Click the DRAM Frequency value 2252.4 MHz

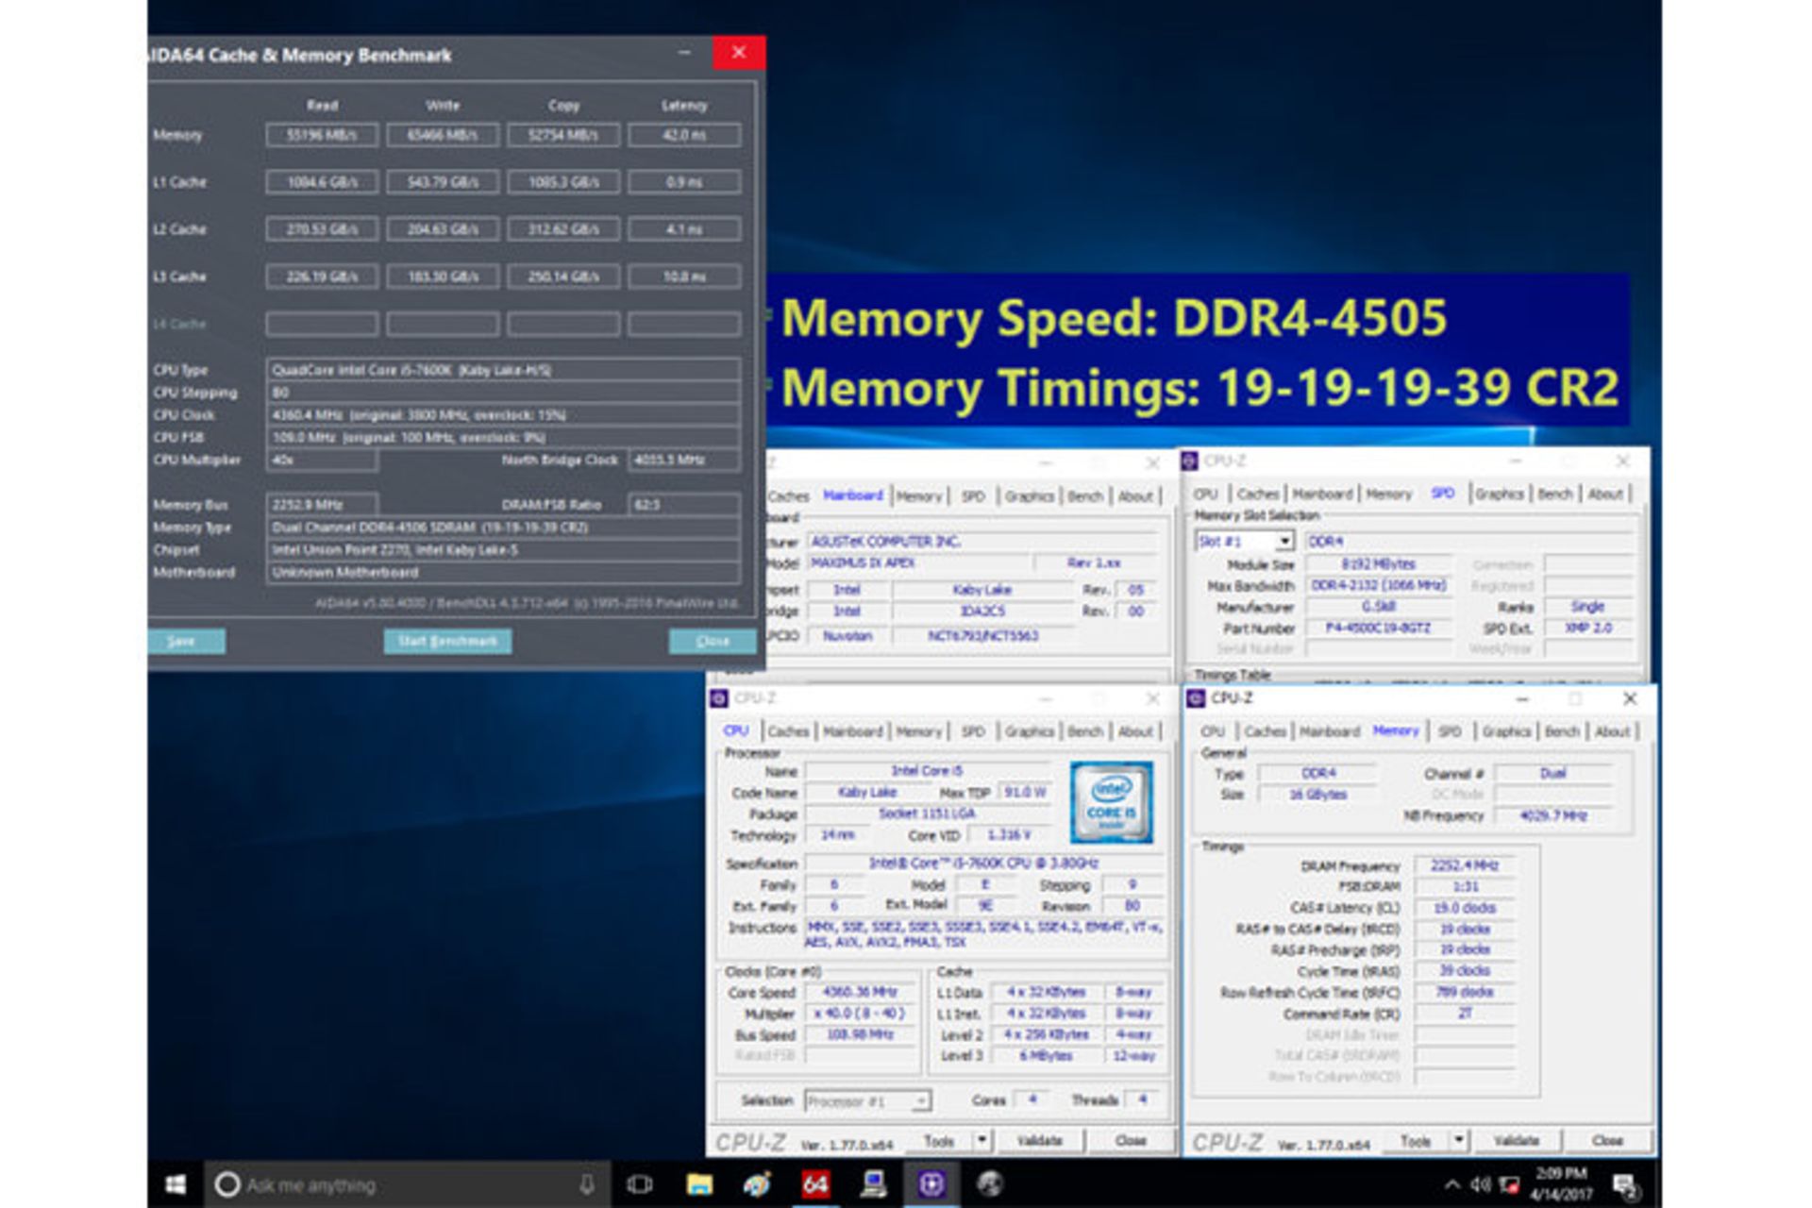(1464, 865)
